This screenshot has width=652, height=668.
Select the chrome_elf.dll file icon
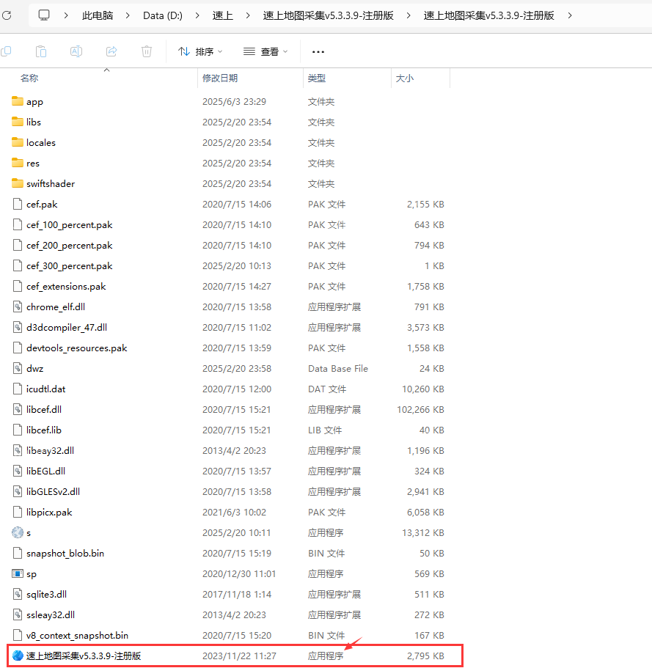(18, 307)
